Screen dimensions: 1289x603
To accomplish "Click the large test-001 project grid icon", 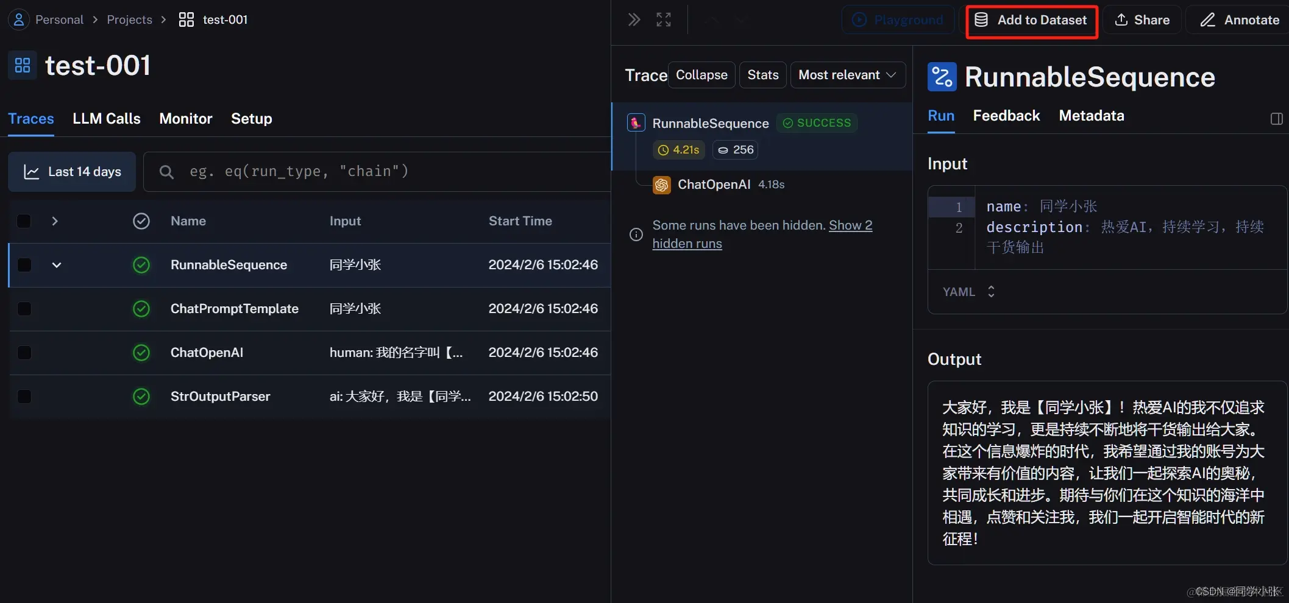I will [x=23, y=65].
